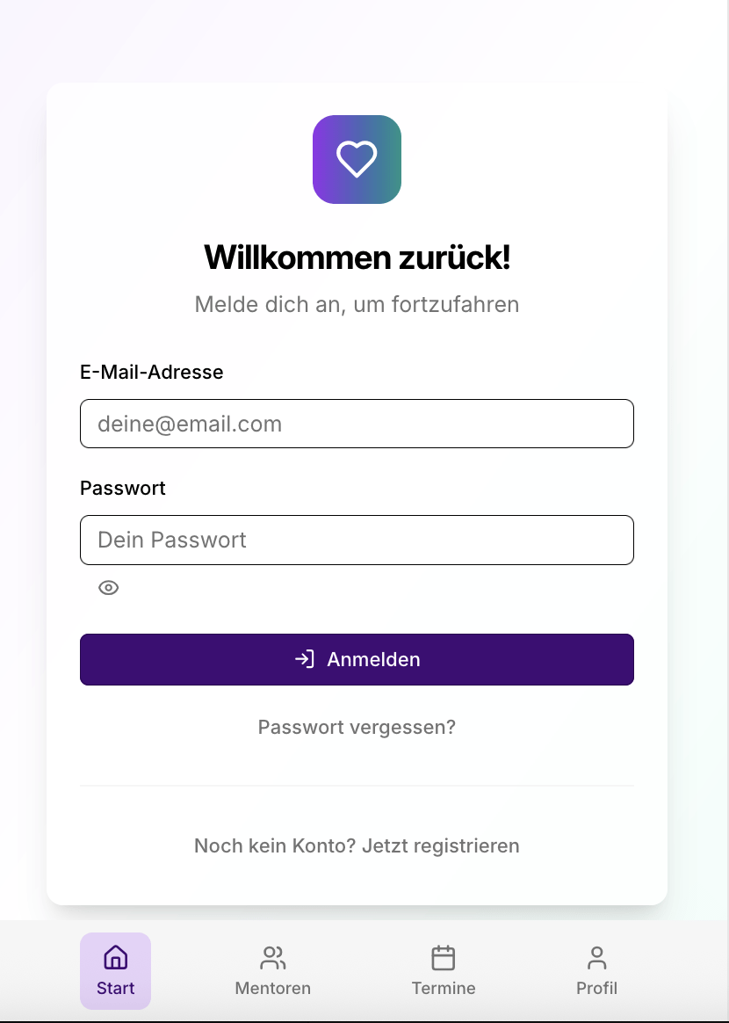This screenshot has height=1023, width=729.
Task: Go to the Mentoren tab label
Action: 272,988
